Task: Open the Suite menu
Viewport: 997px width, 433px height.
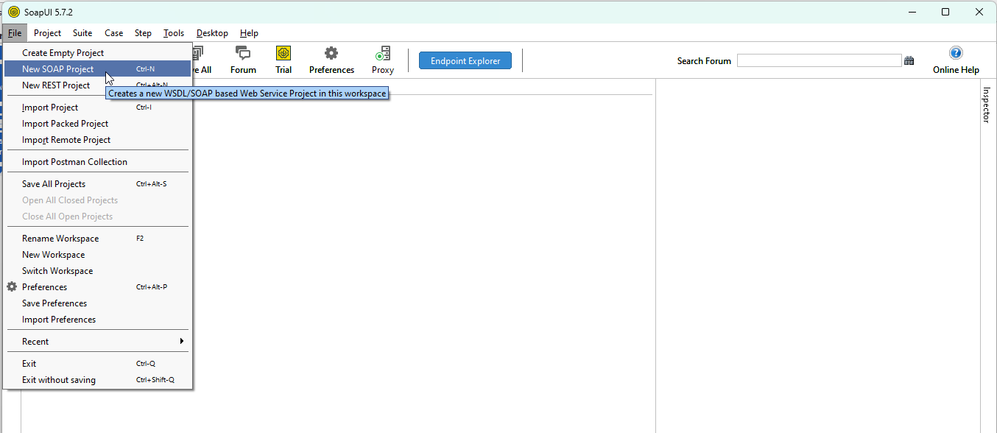Action: coord(82,33)
